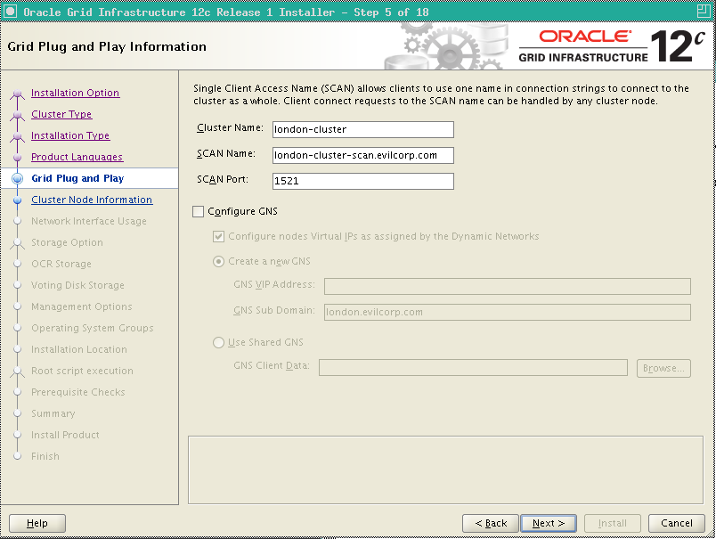
Task: Click the Install Product step
Action: click(65, 435)
